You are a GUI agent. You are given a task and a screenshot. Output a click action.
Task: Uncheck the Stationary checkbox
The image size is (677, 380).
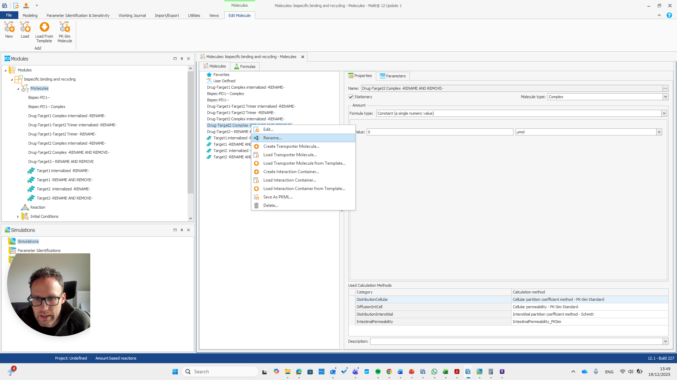pyautogui.click(x=351, y=97)
